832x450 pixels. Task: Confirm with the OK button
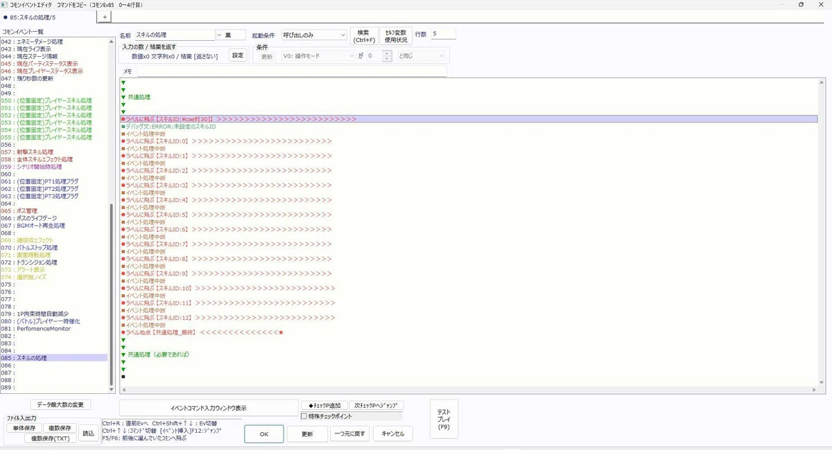point(263,434)
